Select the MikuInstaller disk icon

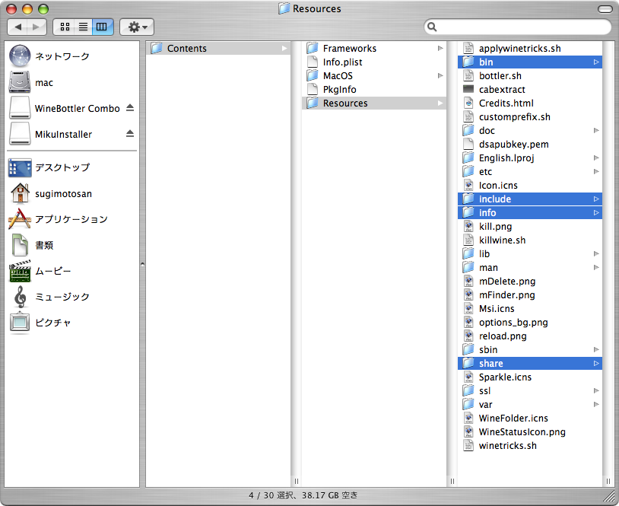[20, 134]
